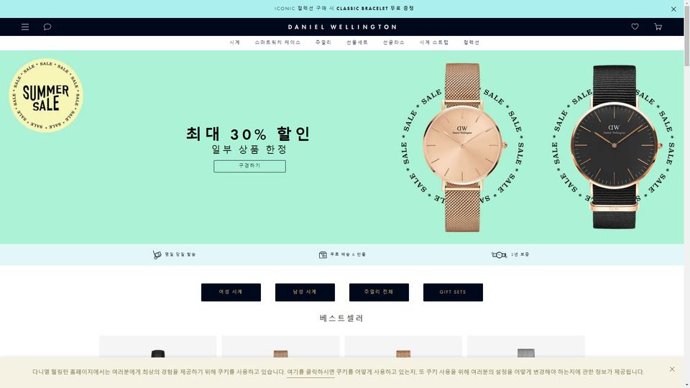The image size is (690, 388).
Task: Open the 주얼리 navigation menu
Action: coord(323,42)
